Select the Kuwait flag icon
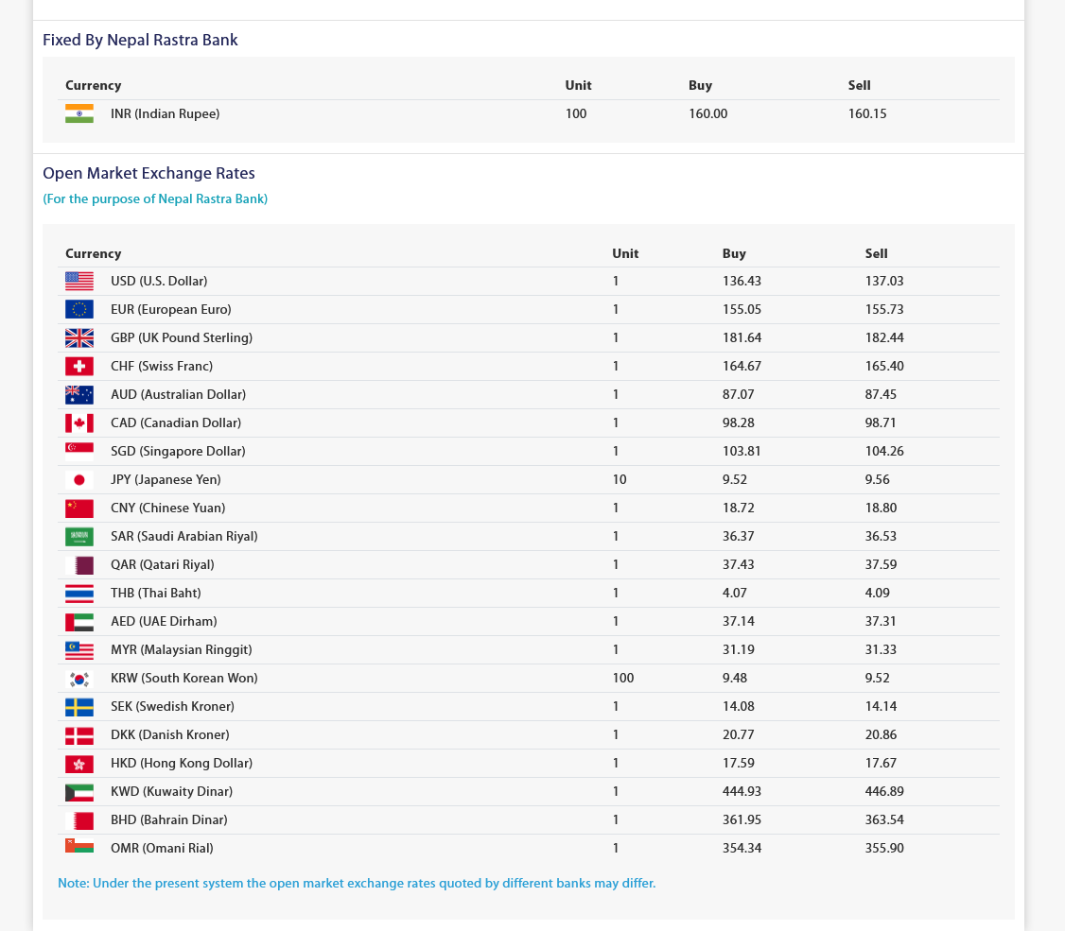Viewport: 1065px width, 931px height. pyautogui.click(x=79, y=791)
